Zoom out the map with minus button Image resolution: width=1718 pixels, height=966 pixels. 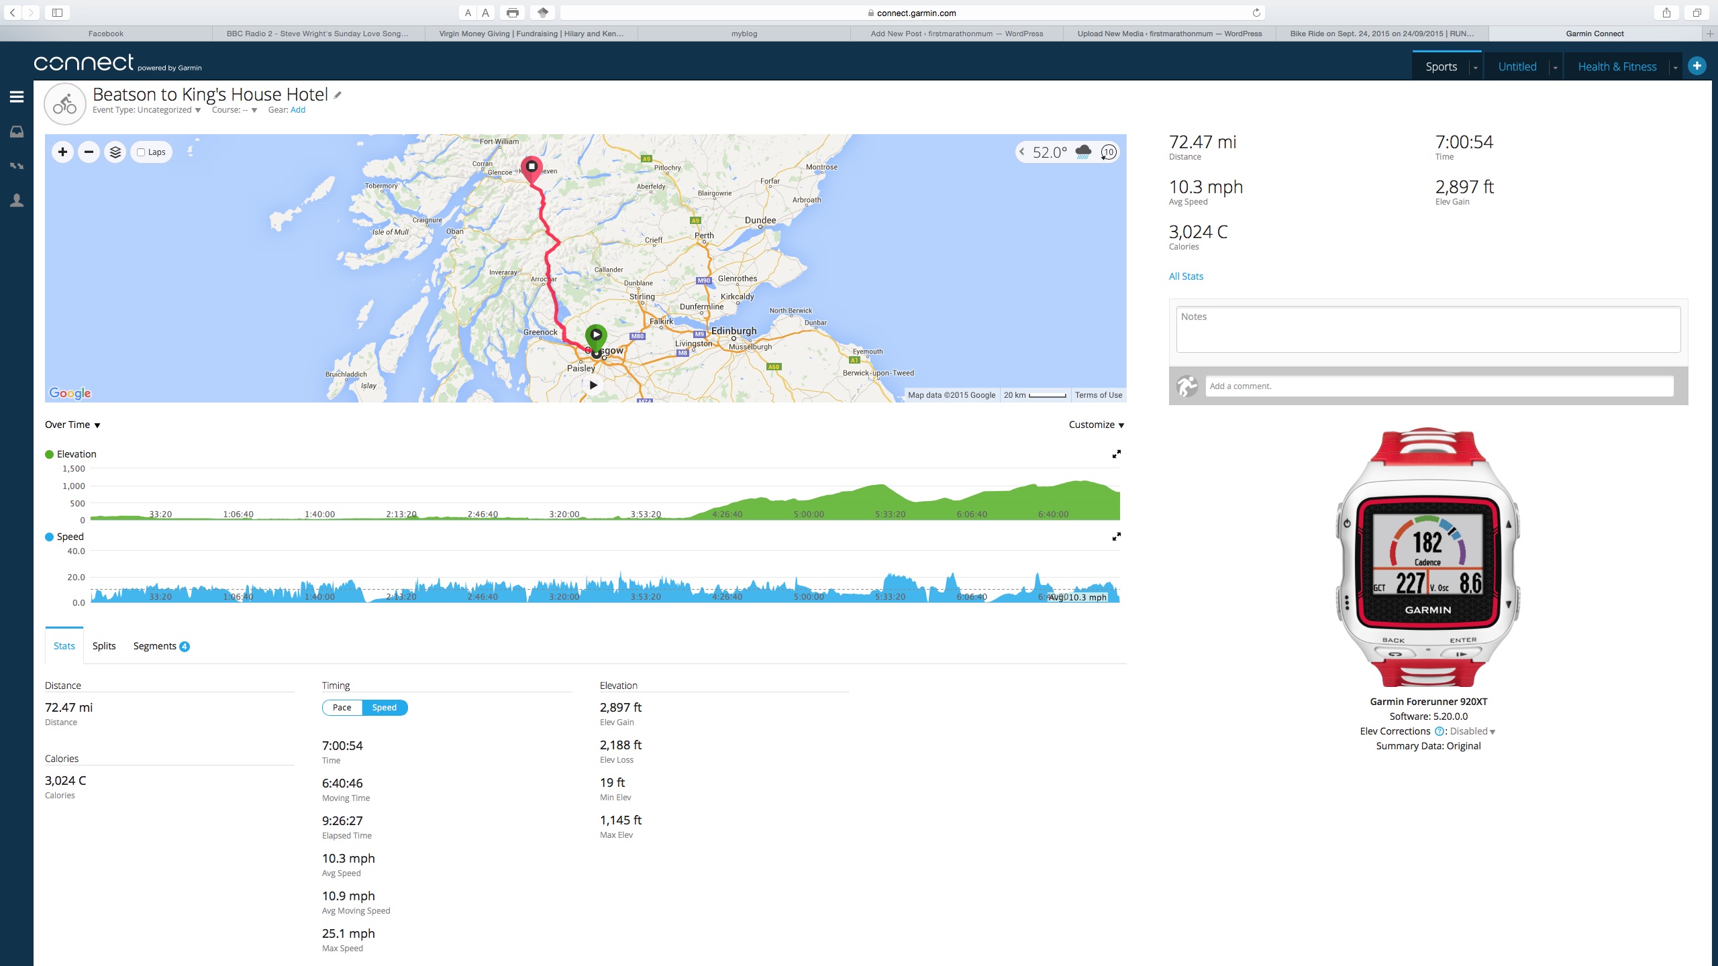pyautogui.click(x=89, y=152)
